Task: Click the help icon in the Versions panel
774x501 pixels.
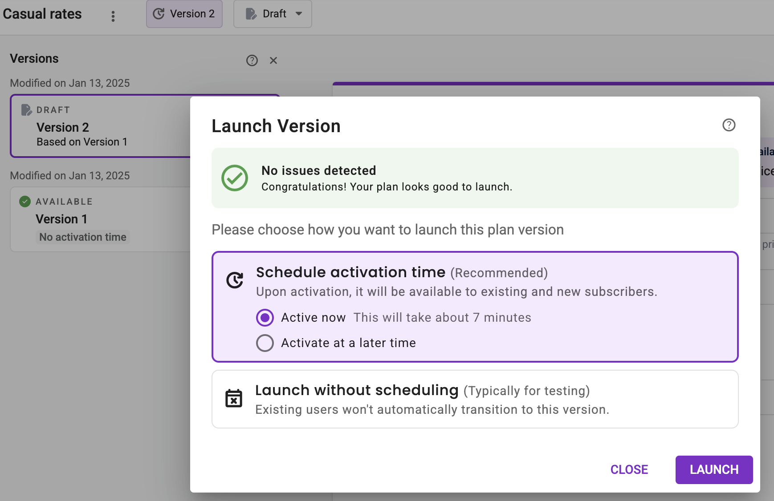Action: 252,60
